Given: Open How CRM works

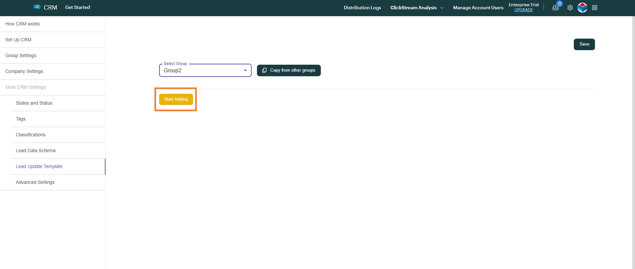Looking at the screenshot, I should (x=53, y=24).
